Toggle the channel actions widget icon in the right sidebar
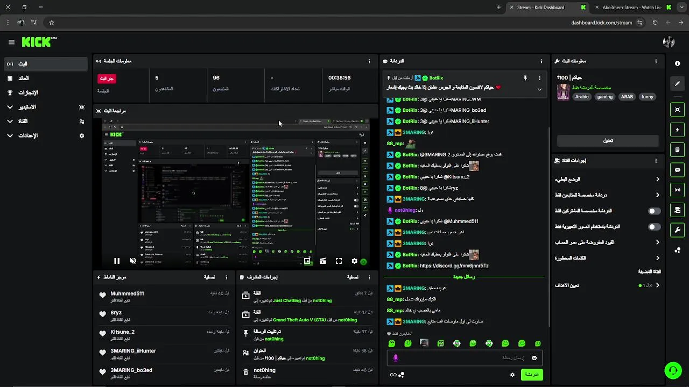 click(677, 210)
